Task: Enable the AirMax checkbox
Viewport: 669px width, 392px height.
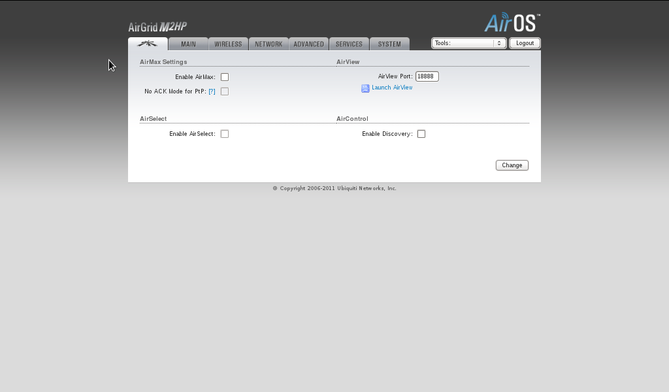Action: (225, 77)
